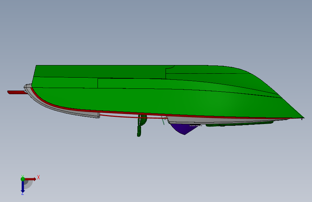Screen dimensions: 312x202
Task: Select the dark green strip under bow
Action: point(239,124)
